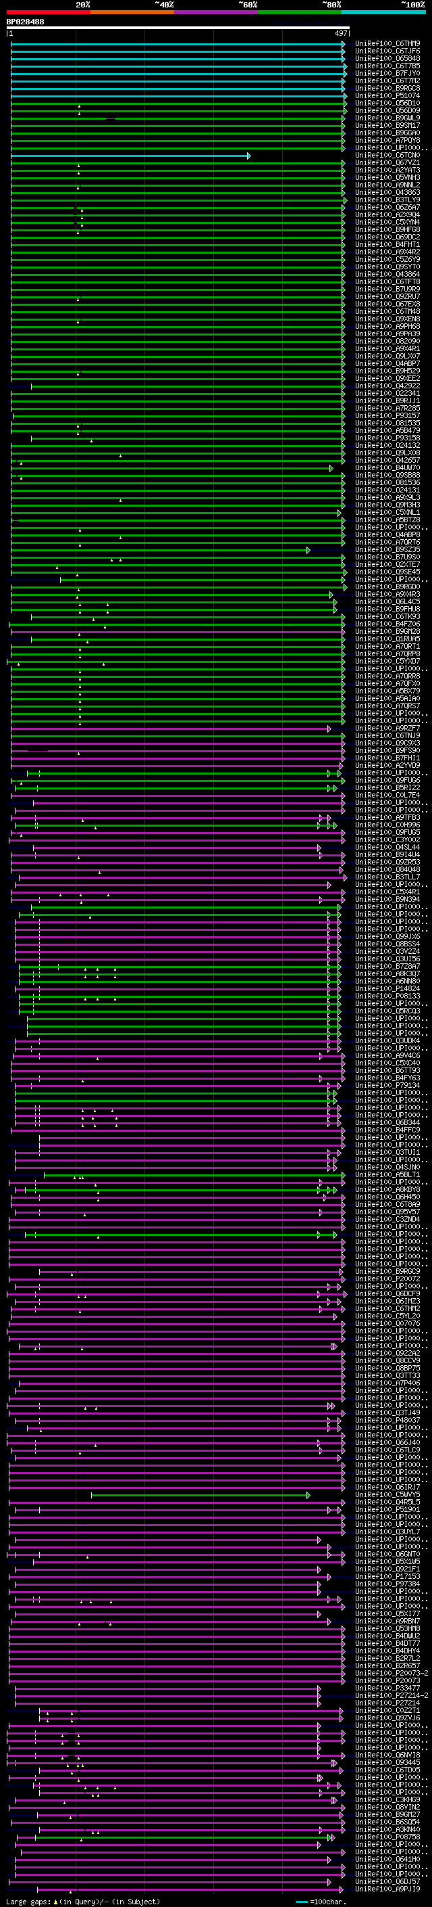The height and width of the screenshot is (1907, 432).
Task: Open hit UniRef100_B9GWL9
Action: click(387, 118)
